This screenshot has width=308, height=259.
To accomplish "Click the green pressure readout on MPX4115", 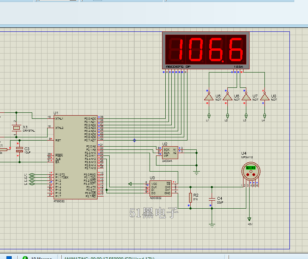I will click(x=251, y=168).
